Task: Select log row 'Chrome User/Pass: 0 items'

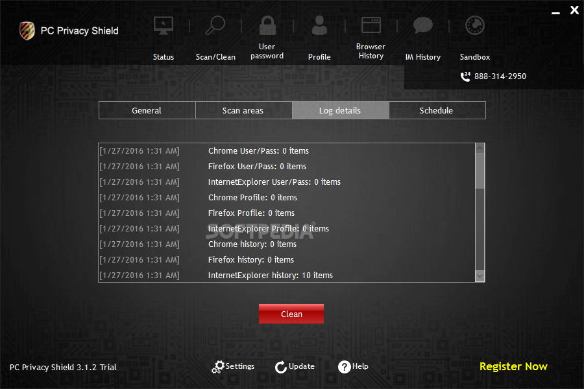Action: pyautogui.click(x=287, y=151)
